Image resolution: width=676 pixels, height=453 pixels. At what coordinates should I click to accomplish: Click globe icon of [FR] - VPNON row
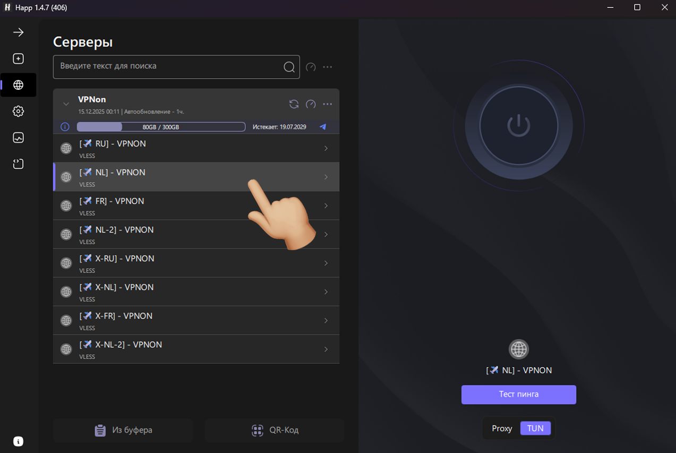tap(66, 206)
